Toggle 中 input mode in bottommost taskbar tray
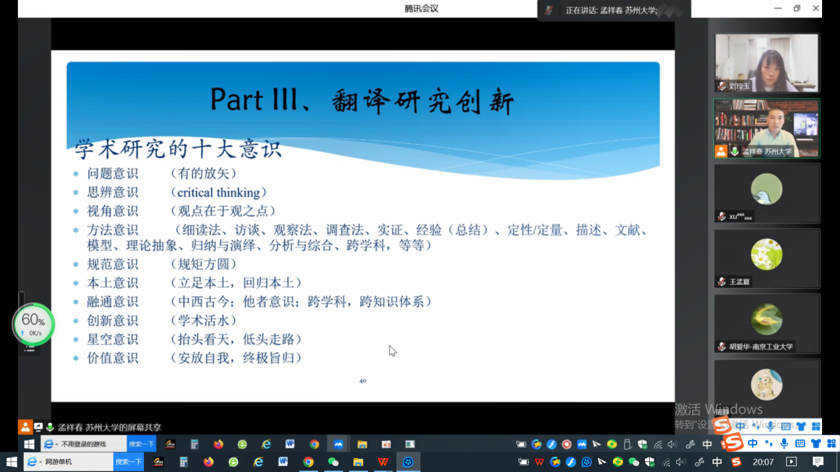The image size is (840, 472). (x=717, y=461)
